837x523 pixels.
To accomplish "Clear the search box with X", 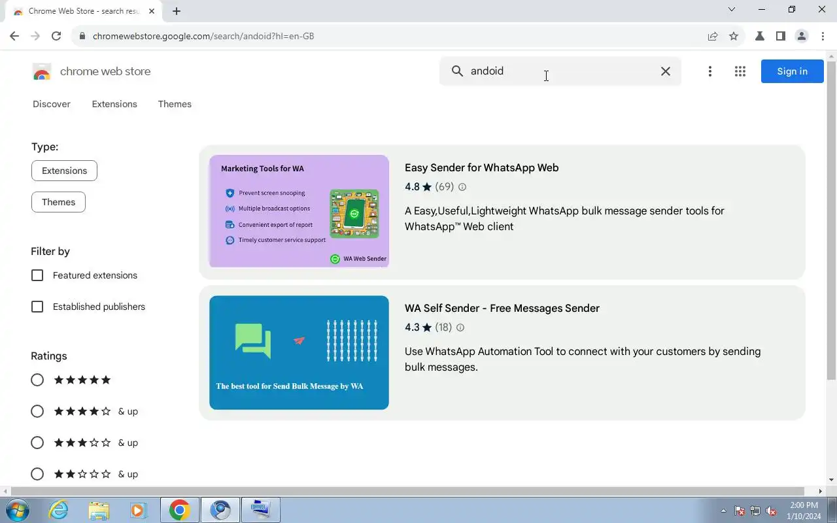I will click(x=665, y=71).
